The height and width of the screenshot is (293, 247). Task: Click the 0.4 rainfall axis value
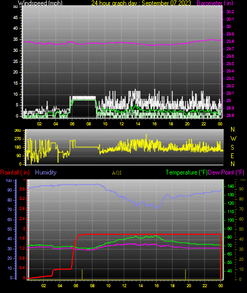(x=22, y=268)
